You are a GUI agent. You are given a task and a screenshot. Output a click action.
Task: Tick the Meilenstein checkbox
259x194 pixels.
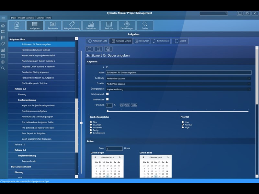[x=107, y=99]
